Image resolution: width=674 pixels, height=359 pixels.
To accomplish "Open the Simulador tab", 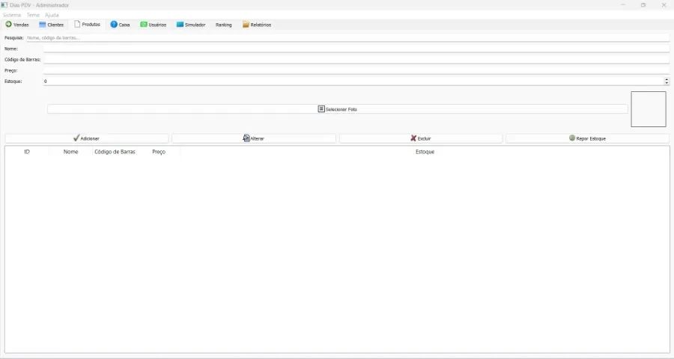I will (191, 25).
